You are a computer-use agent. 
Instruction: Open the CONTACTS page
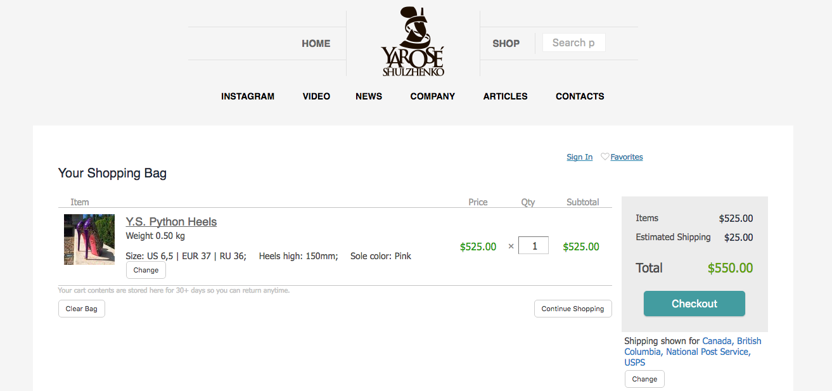click(580, 96)
